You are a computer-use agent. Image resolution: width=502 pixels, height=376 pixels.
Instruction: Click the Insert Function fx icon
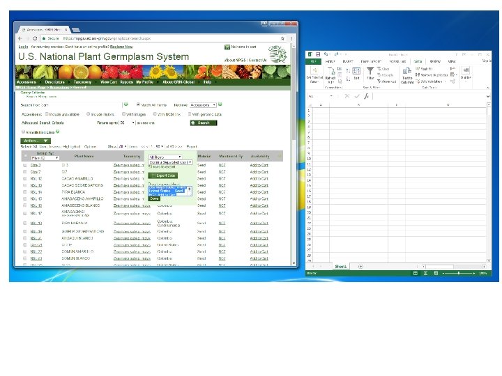[366, 96]
